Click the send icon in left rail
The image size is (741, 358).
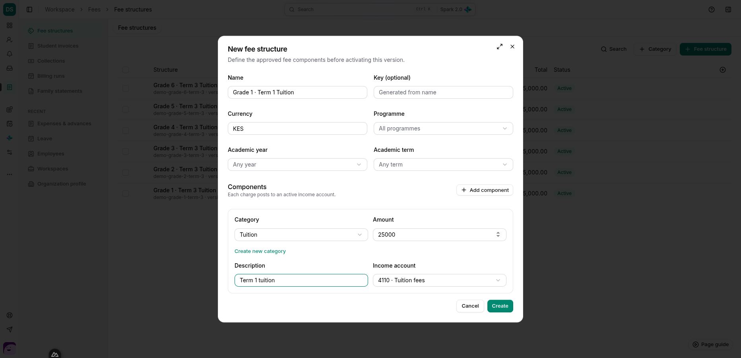coord(10,329)
